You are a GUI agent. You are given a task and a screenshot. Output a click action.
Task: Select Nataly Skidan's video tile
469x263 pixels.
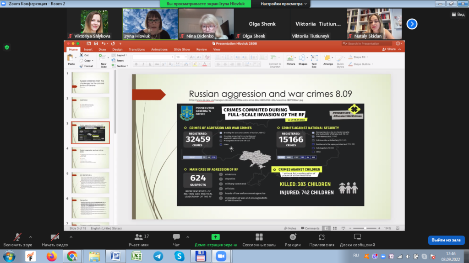(x=374, y=24)
